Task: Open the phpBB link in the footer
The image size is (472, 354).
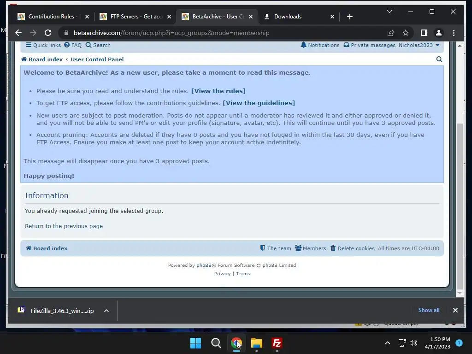Action: 204,265
